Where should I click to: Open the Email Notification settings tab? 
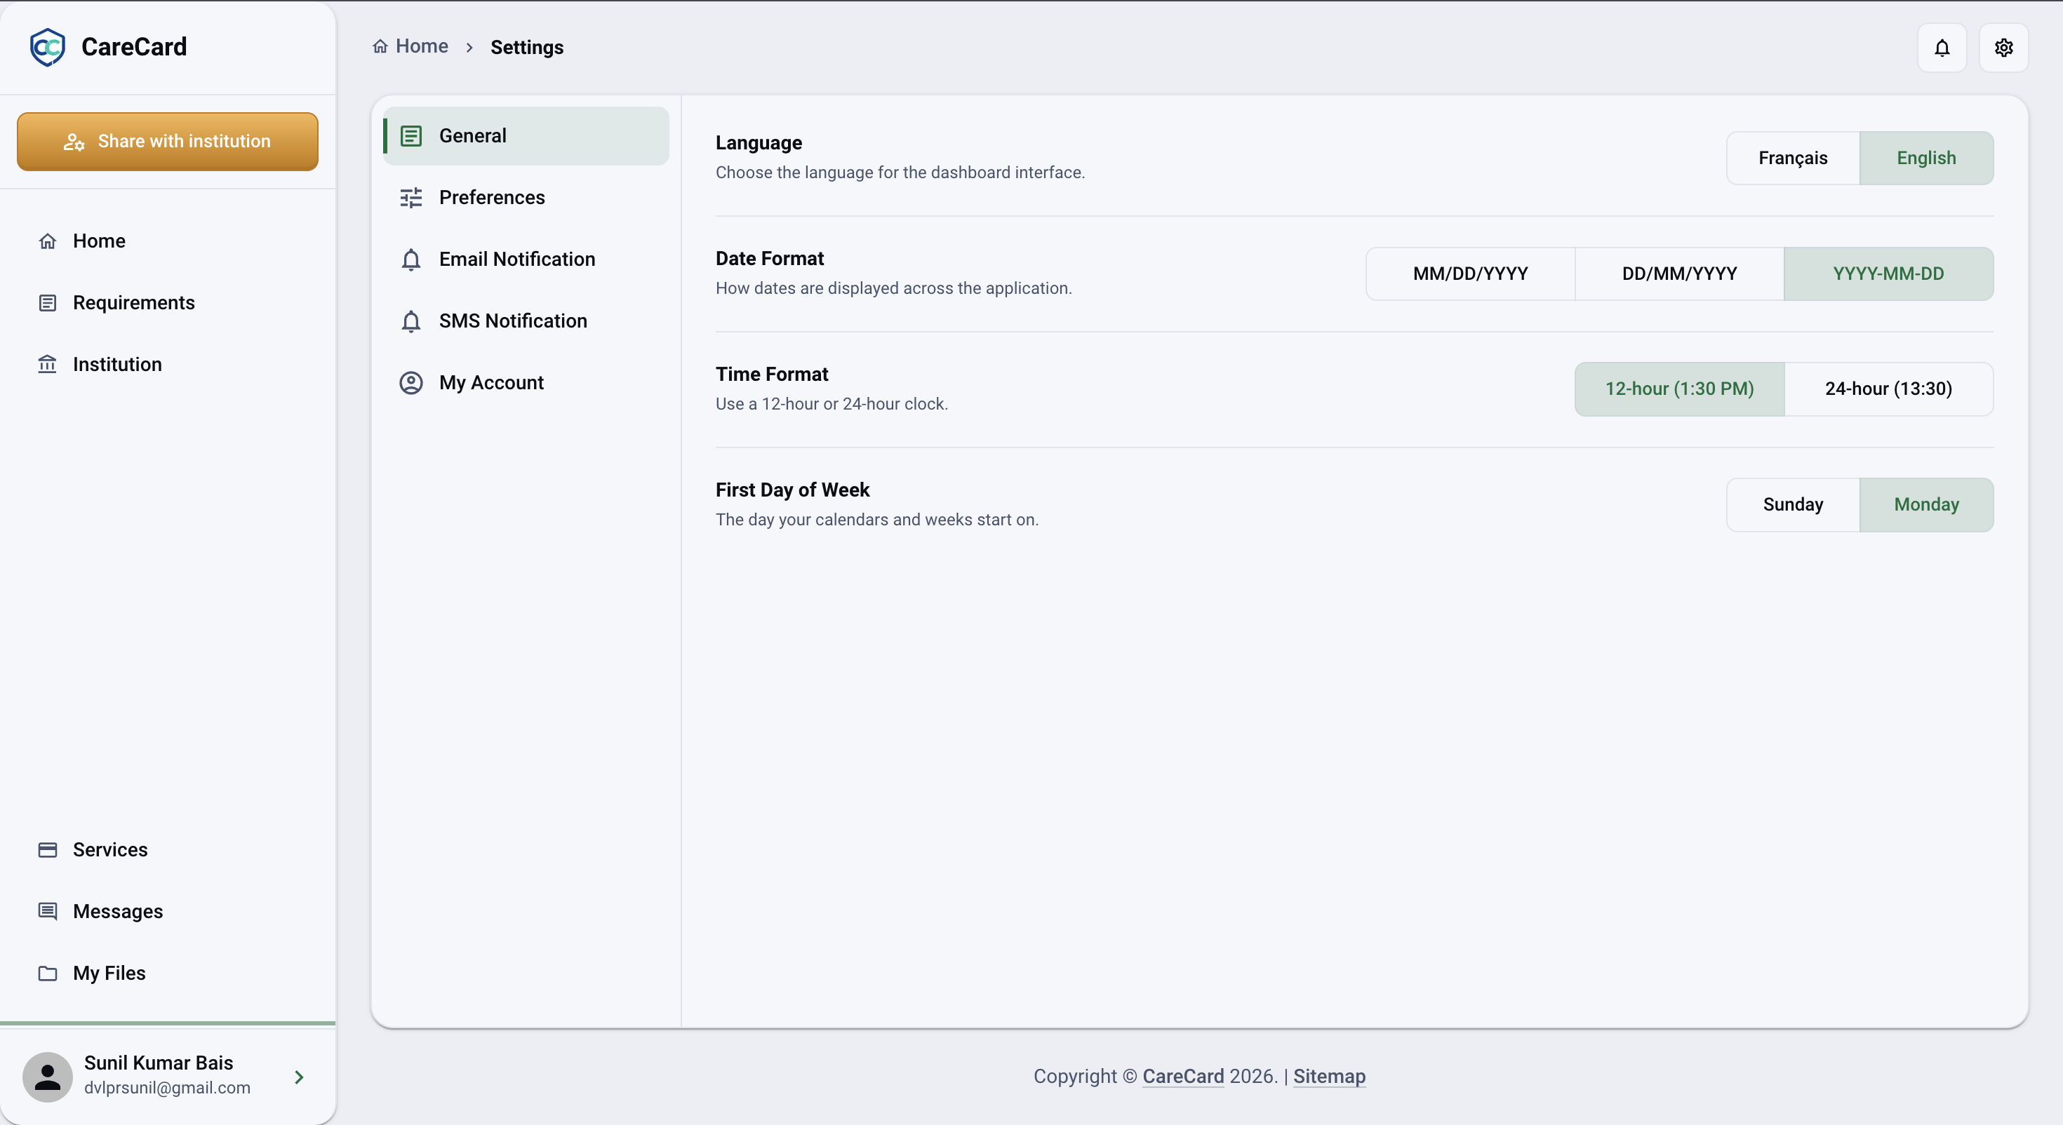pyautogui.click(x=526, y=260)
